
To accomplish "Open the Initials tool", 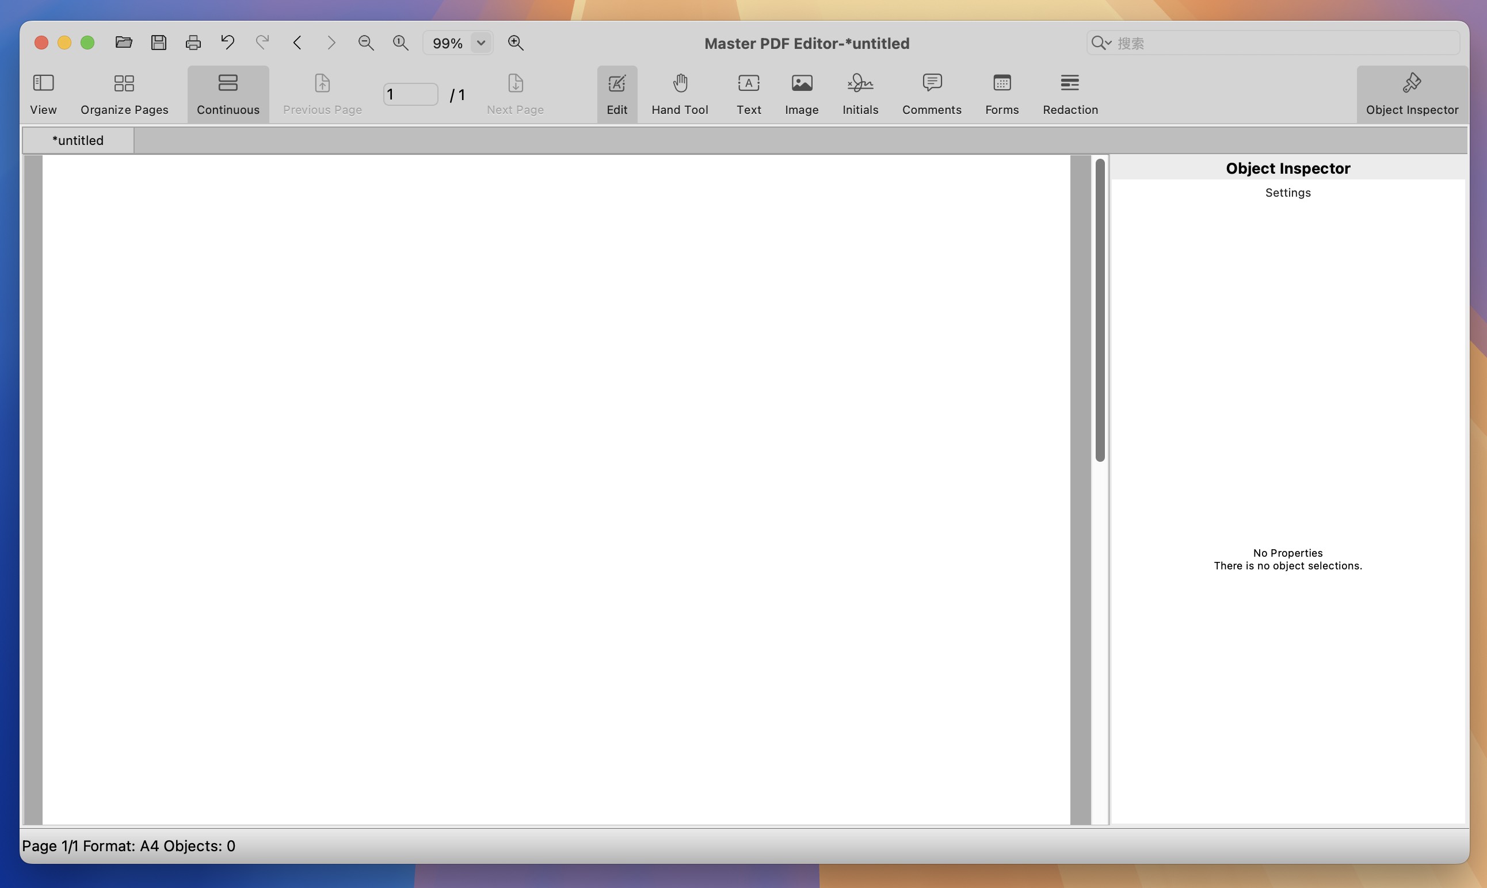I will coord(860,93).
